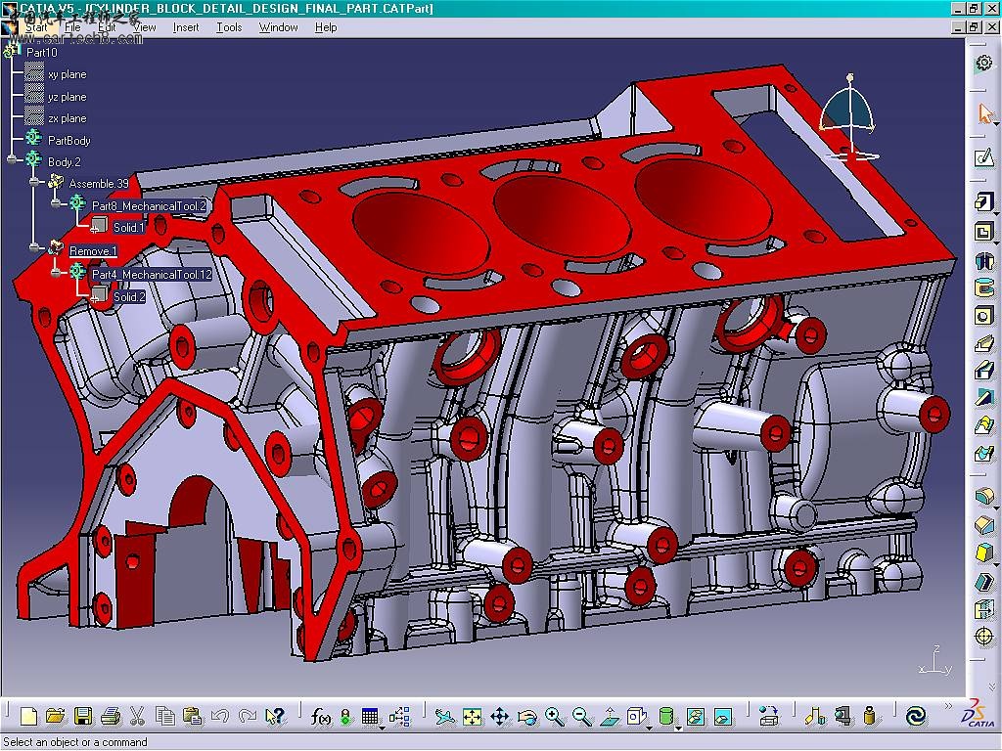Choose the Groove tool
The height and width of the screenshot is (751, 1002).
(984, 287)
